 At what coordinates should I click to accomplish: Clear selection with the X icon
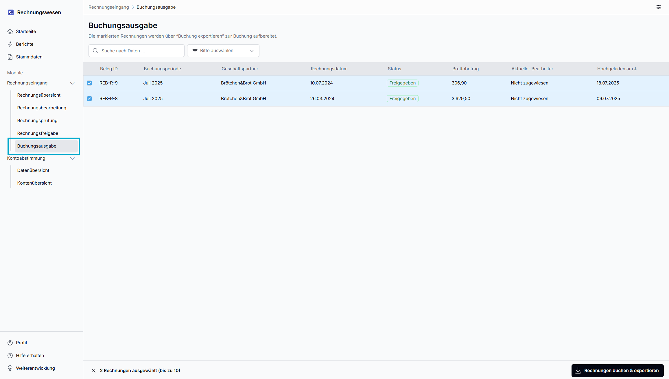[x=94, y=371]
